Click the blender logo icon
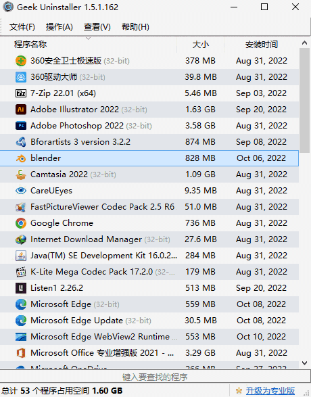This screenshot has width=311, height=397. (21, 158)
